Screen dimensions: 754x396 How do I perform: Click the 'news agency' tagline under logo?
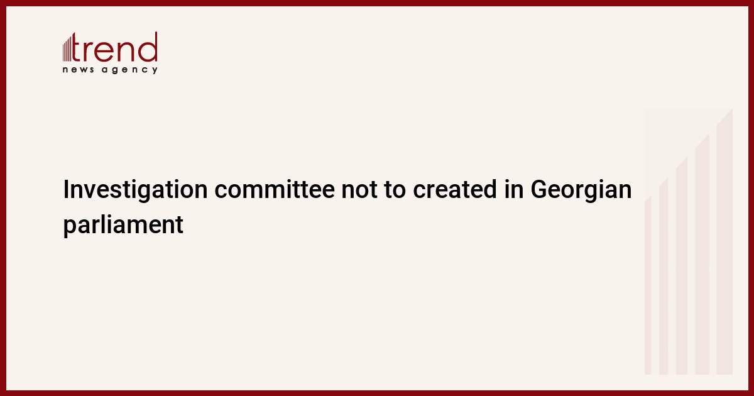point(110,70)
